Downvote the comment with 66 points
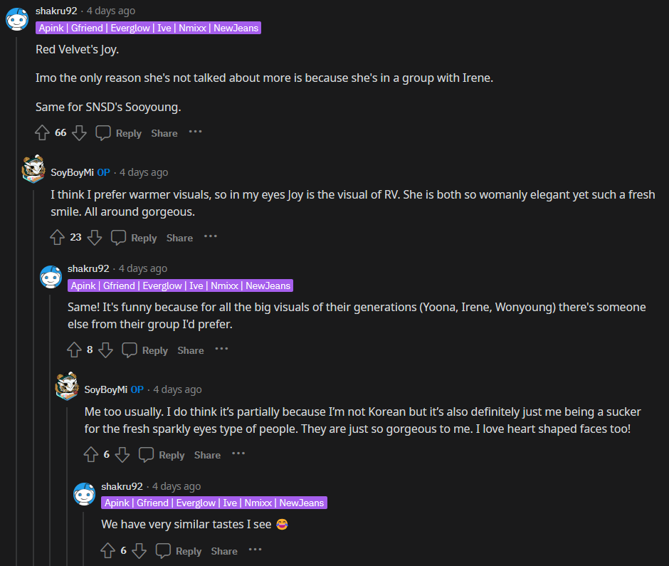Viewport: 669px width, 566px height. coord(79,133)
